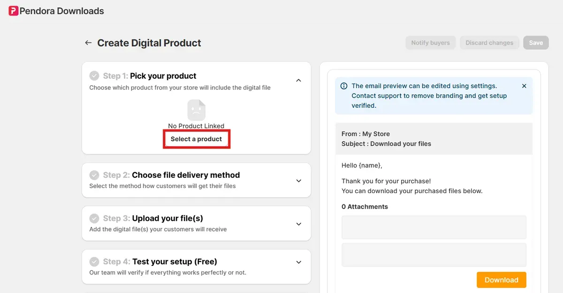Click the Select a product button
Viewport: 563px width, 293px height.
[x=197, y=139]
